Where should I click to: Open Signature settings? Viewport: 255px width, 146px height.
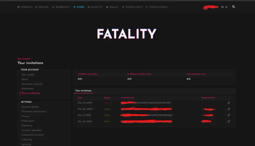[27, 126]
